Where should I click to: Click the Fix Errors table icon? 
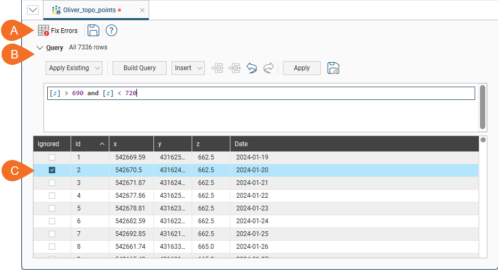tap(44, 31)
